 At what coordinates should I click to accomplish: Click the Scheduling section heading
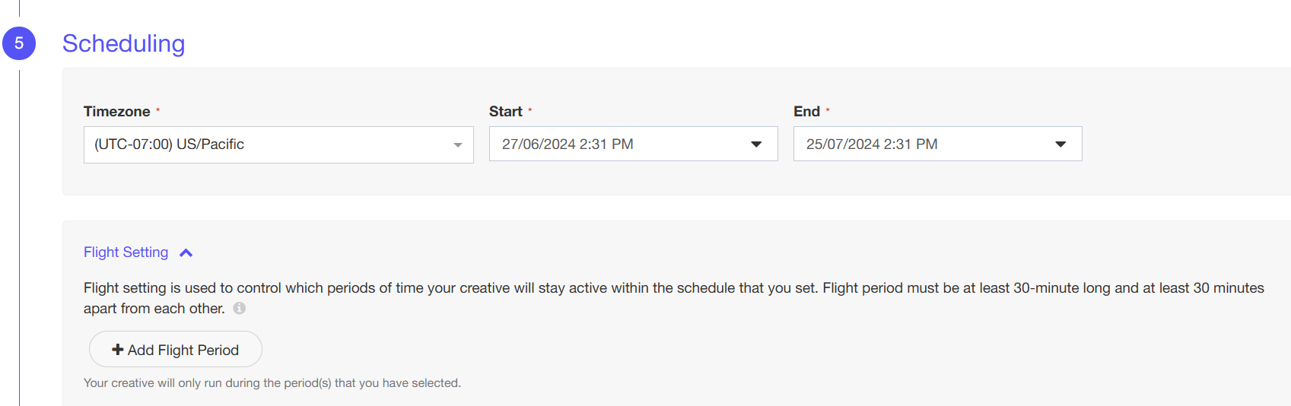tap(123, 44)
